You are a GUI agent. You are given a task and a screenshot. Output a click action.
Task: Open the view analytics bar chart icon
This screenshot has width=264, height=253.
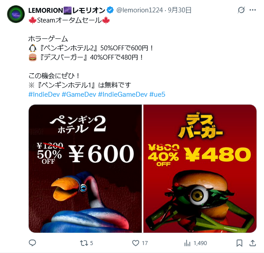click(187, 243)
